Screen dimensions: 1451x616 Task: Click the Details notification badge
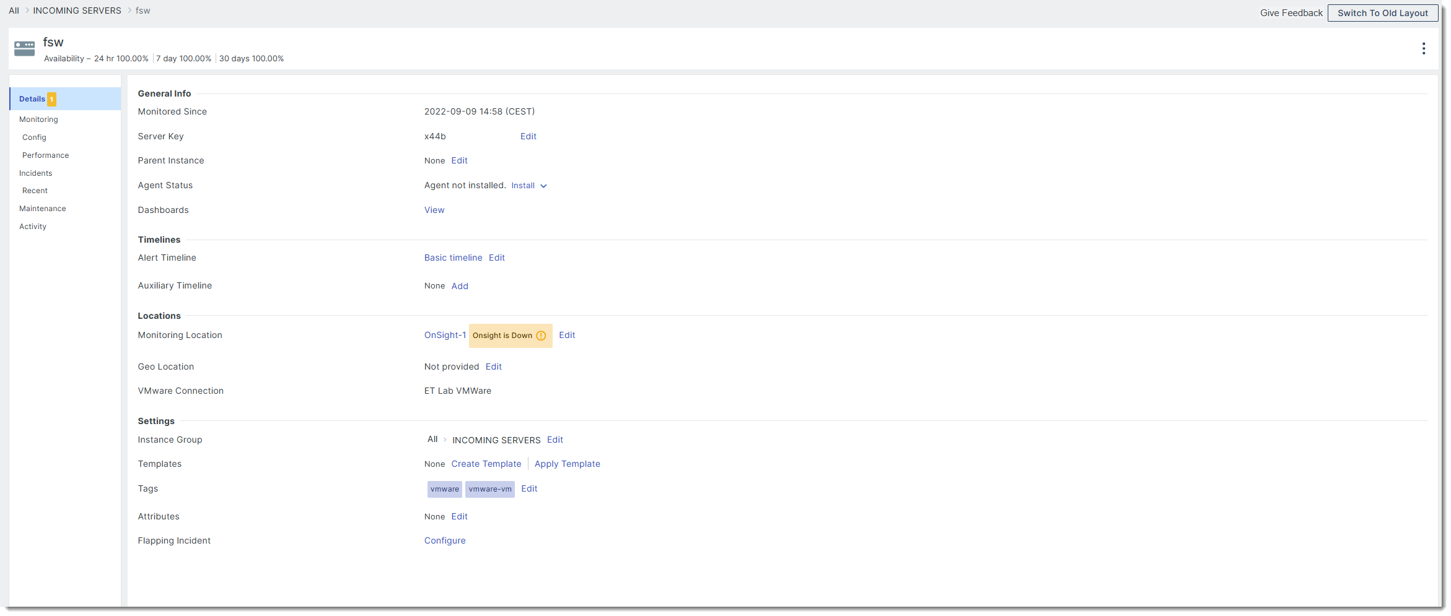52,99
